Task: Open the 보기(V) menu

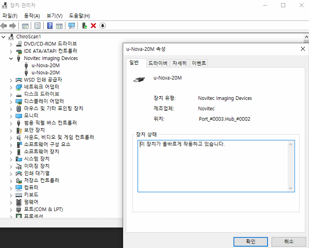Action: tap(54, 16)
